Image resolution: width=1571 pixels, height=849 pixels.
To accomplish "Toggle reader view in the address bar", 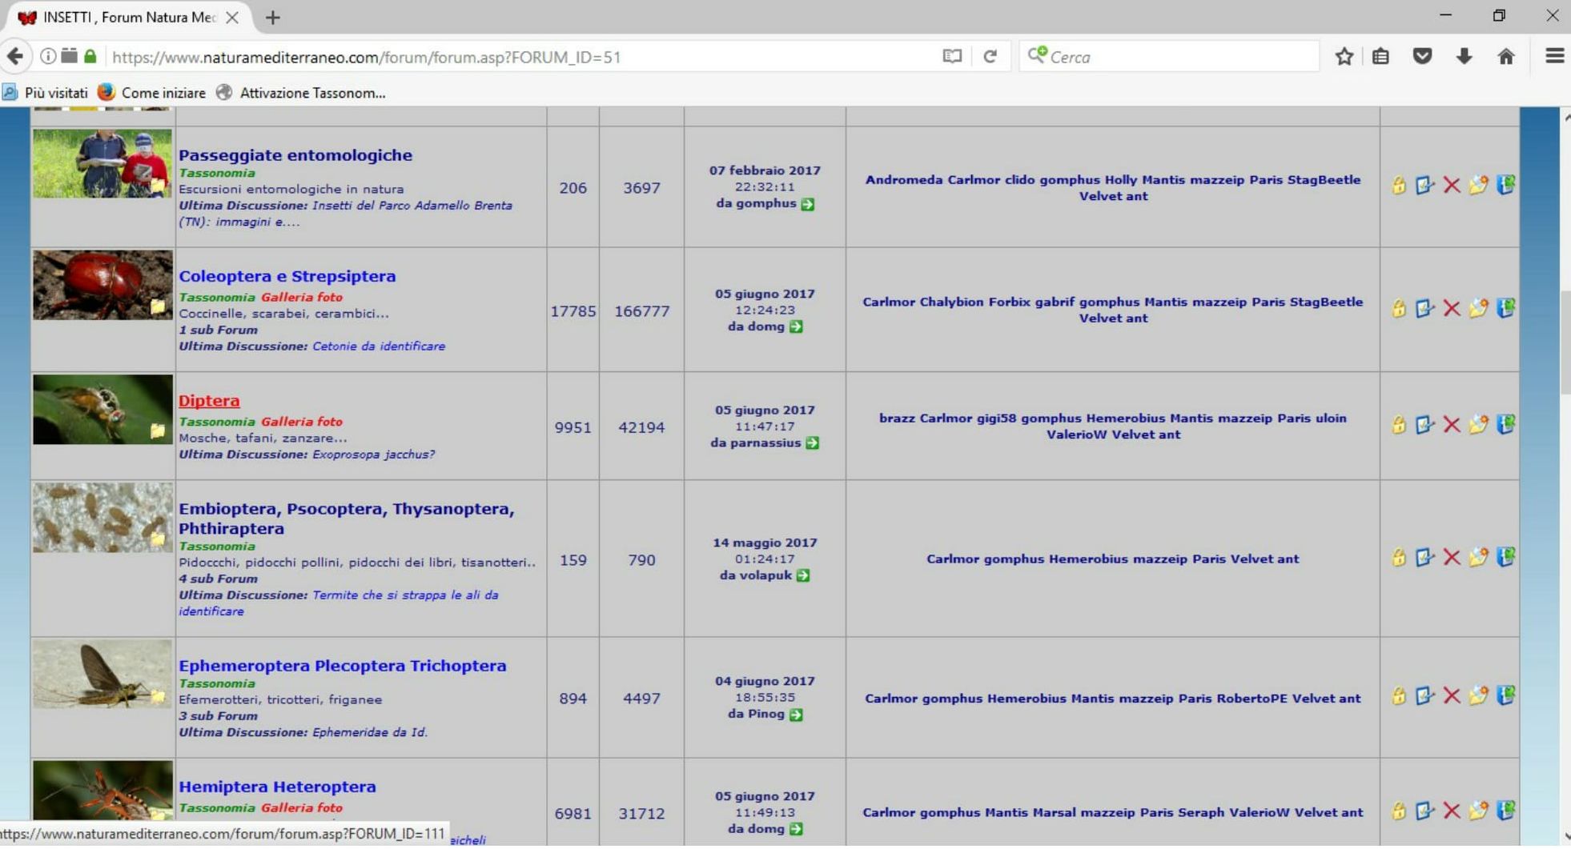I will (952, 57).
